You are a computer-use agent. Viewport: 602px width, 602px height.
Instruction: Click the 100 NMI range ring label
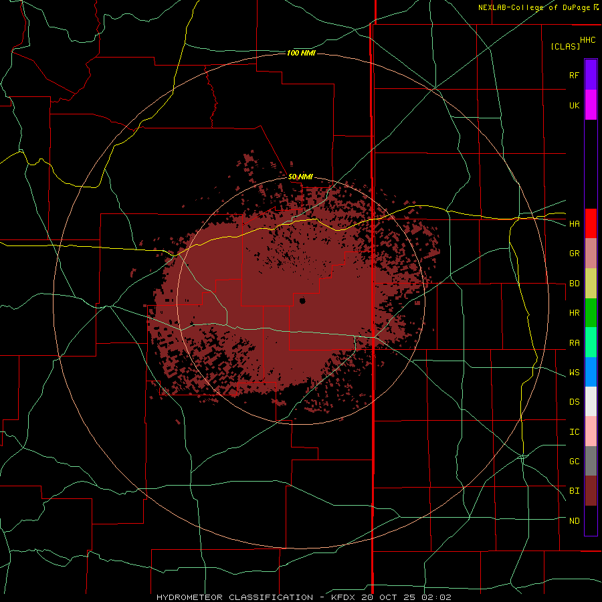tap(301, 53)
